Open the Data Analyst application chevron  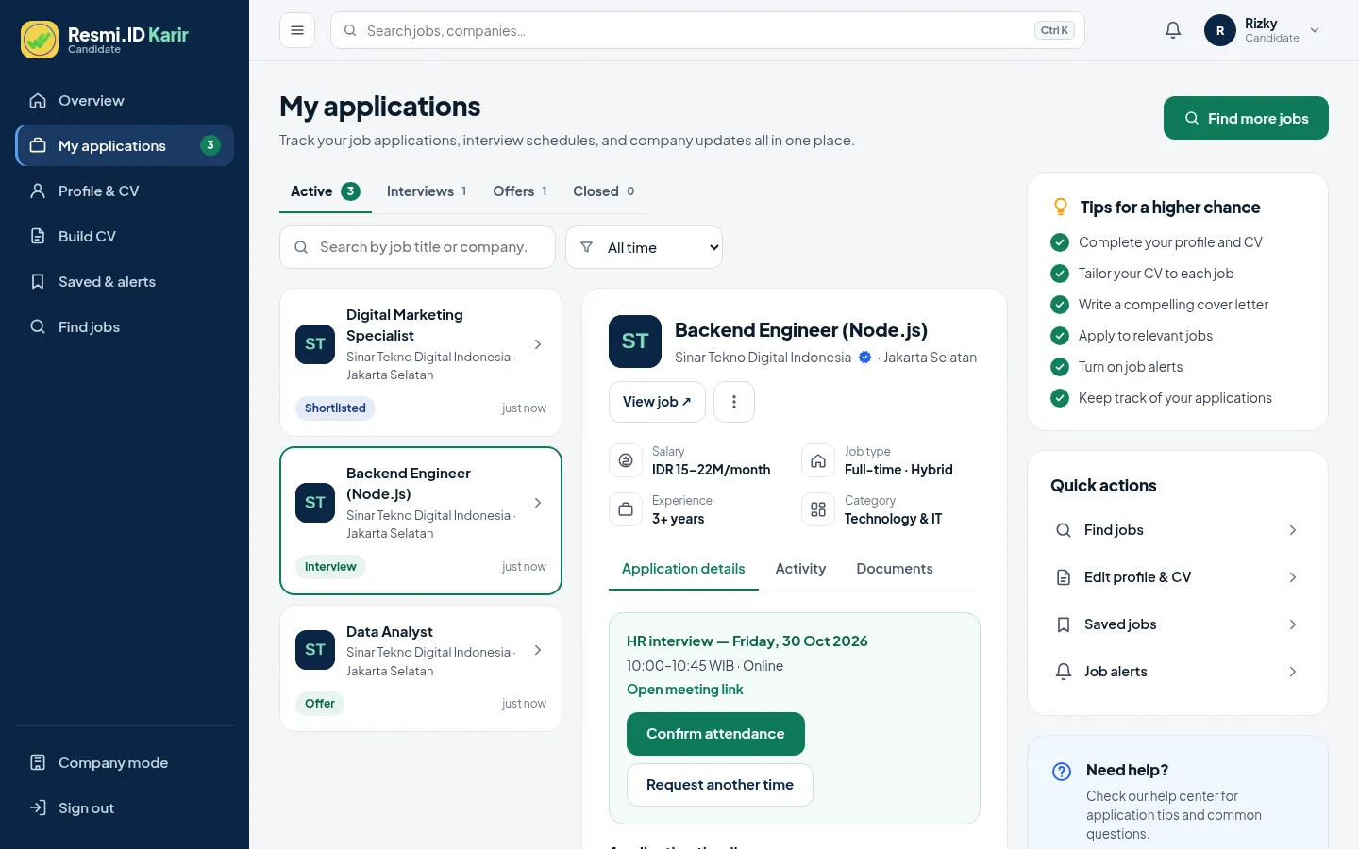click(x=538, y=650)
